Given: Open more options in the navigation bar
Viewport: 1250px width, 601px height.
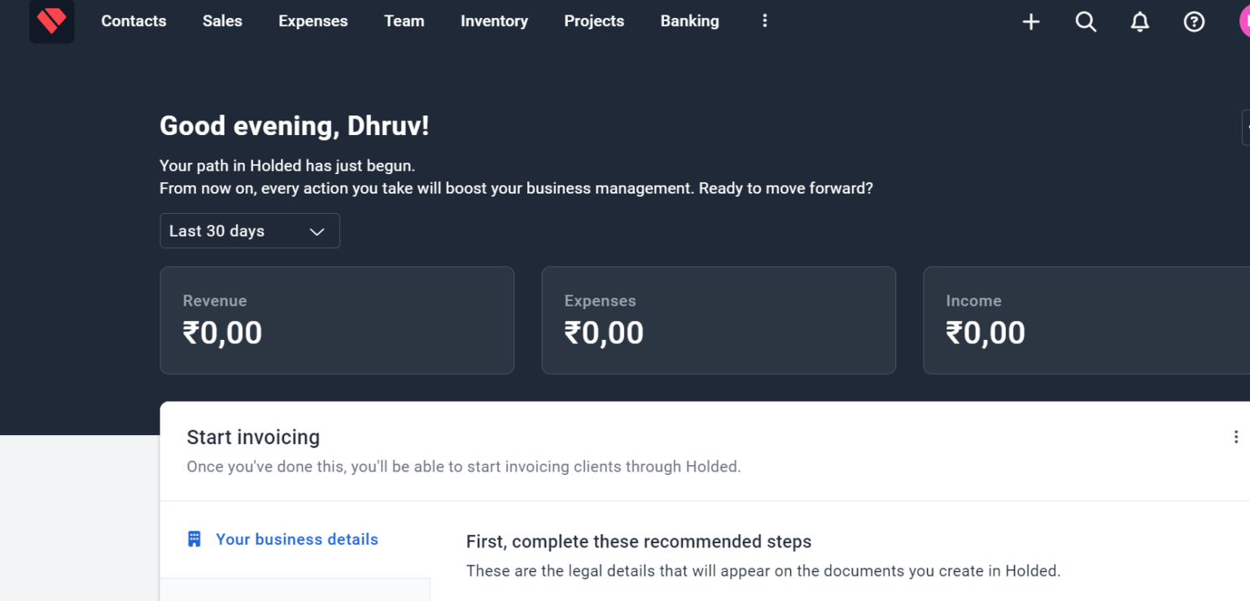Looking at the screenshot, I should [x=764, y=21].
